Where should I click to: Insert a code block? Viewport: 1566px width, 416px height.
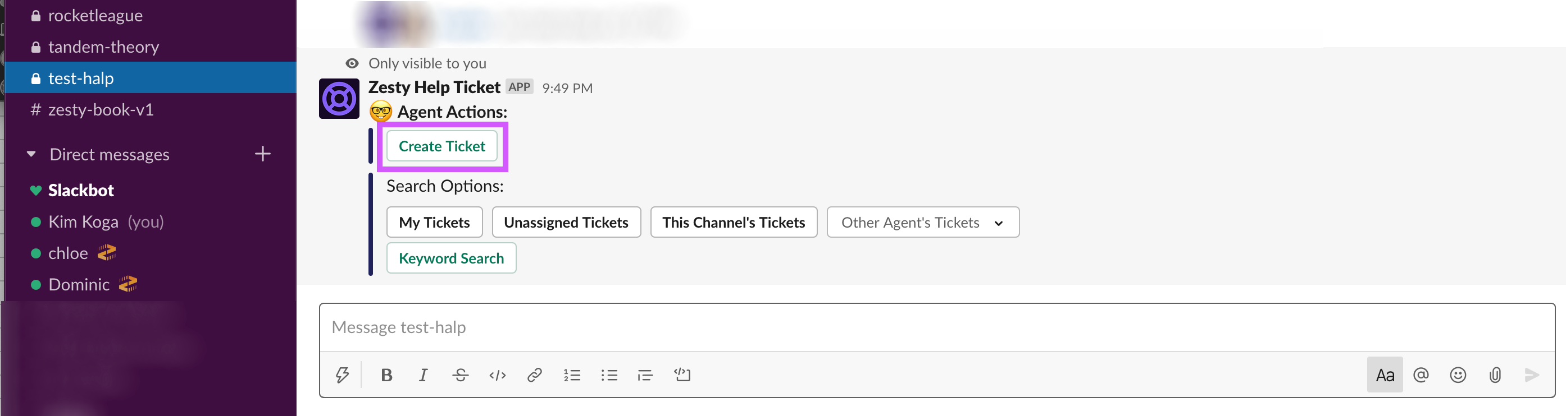[682, 375]
